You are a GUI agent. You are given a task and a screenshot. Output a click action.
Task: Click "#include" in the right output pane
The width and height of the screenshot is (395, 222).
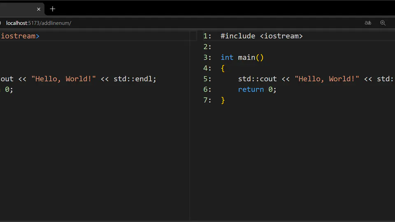(238, 36)
